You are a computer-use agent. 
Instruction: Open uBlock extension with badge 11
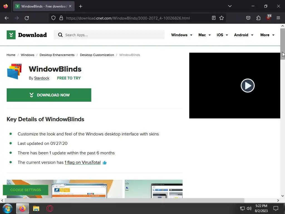point(269,18)
